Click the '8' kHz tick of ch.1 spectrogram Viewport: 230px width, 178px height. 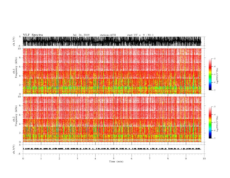click(20, 58)
